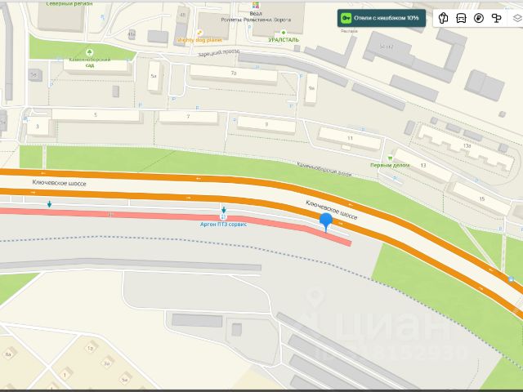Toggle the parking layer icon
This screenshot has height=392, width=523.
(479, 18)
